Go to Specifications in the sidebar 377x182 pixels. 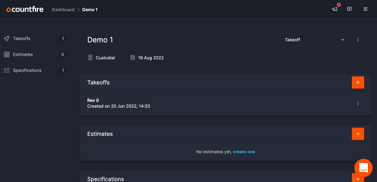coord(27,70)
